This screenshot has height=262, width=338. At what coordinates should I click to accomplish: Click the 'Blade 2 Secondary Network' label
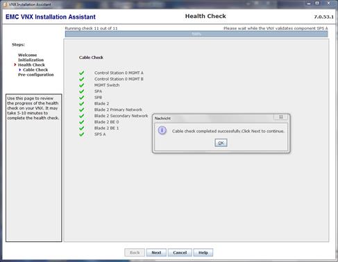tap(121, 116)
